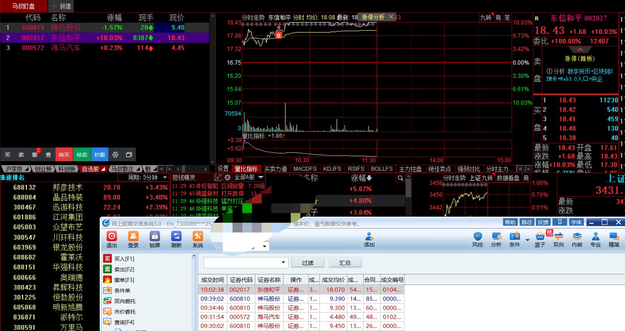Image resolution: width=625 pixels, height=331 pixels.
Task: Click the 帮助 help button
Action: tap(510, 222)
